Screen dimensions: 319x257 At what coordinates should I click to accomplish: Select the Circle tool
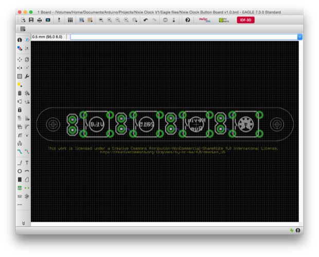(x=20, y=171)
